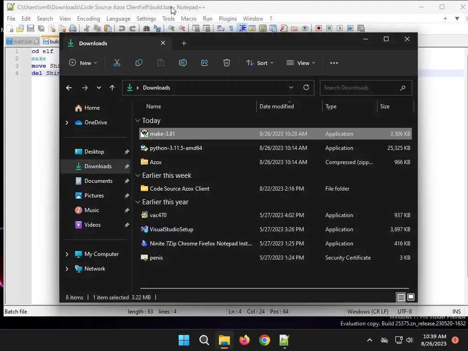Click Notepad++ Print toolbar icon
The width and height of the screenshot is (468, 351).
coord(73,28)
